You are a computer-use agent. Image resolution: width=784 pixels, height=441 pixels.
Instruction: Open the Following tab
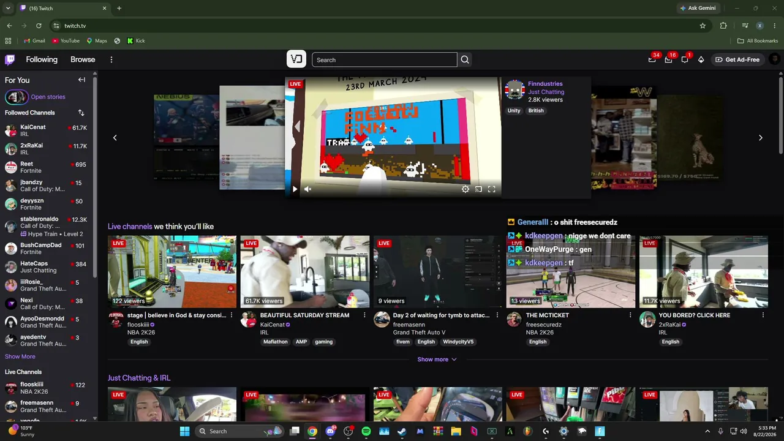pos(42,59)
